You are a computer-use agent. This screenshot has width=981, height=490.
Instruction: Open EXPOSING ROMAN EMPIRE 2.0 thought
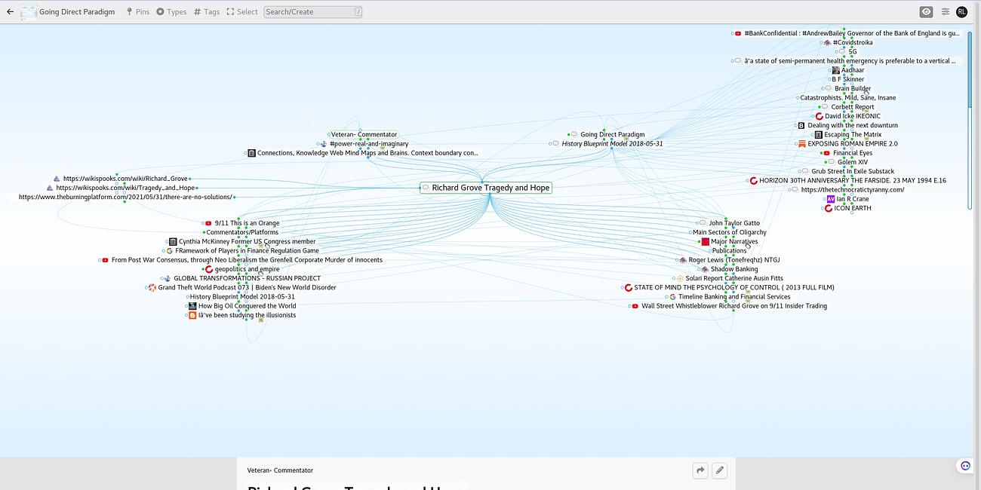(x=852, y=144)
